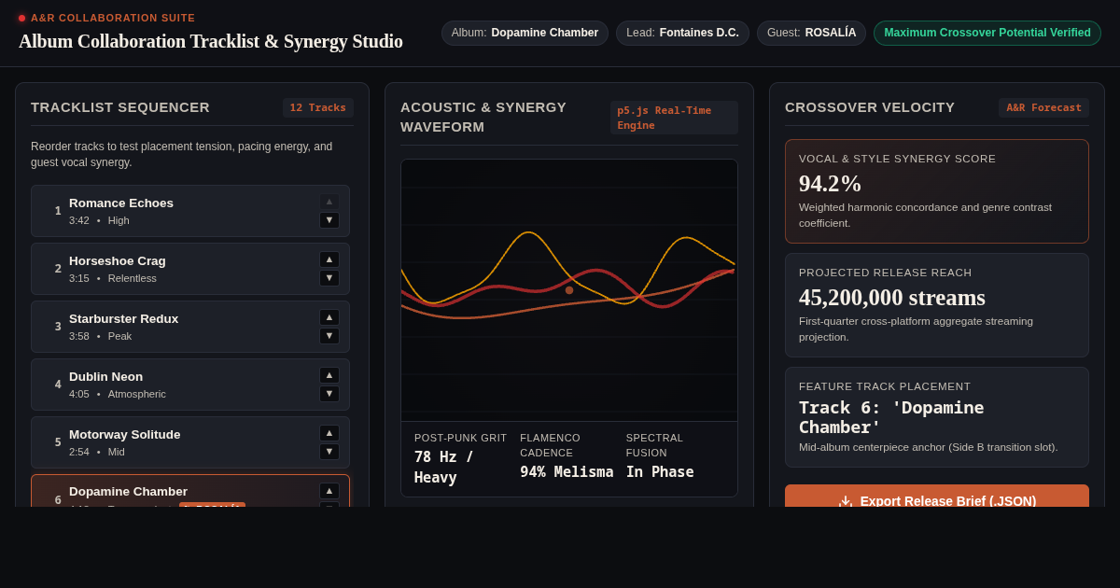Screen dimensions: 1120x588
Task: Click the 3:58 • Peak track detail
Action: click(100, 336)
